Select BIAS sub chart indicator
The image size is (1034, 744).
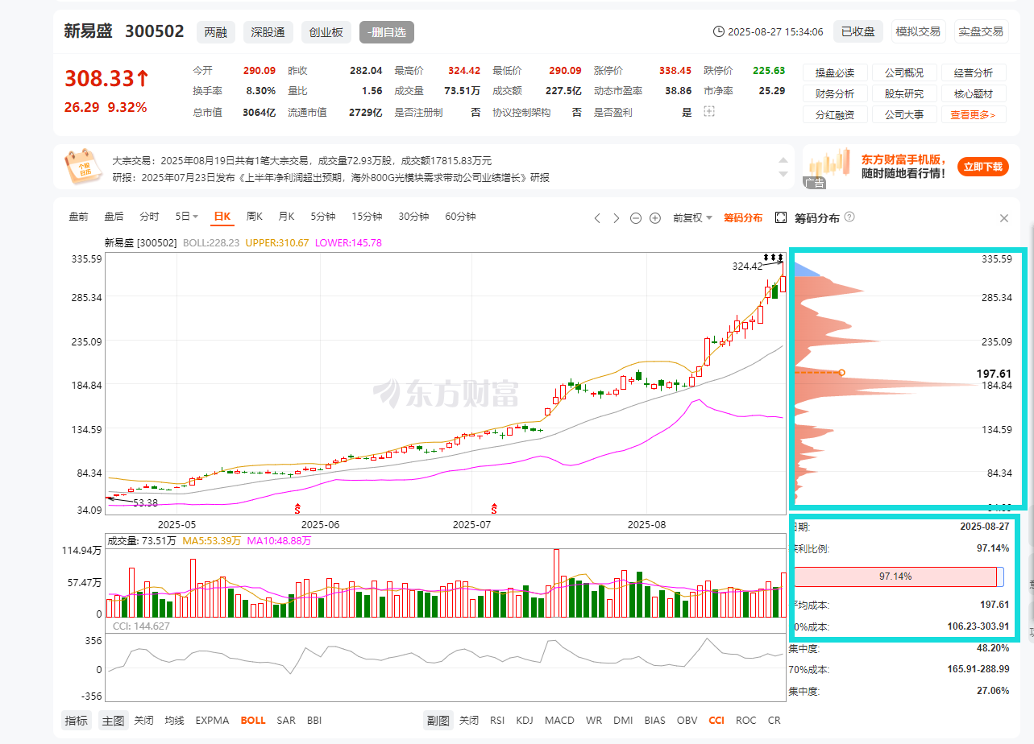coord(655,720)
